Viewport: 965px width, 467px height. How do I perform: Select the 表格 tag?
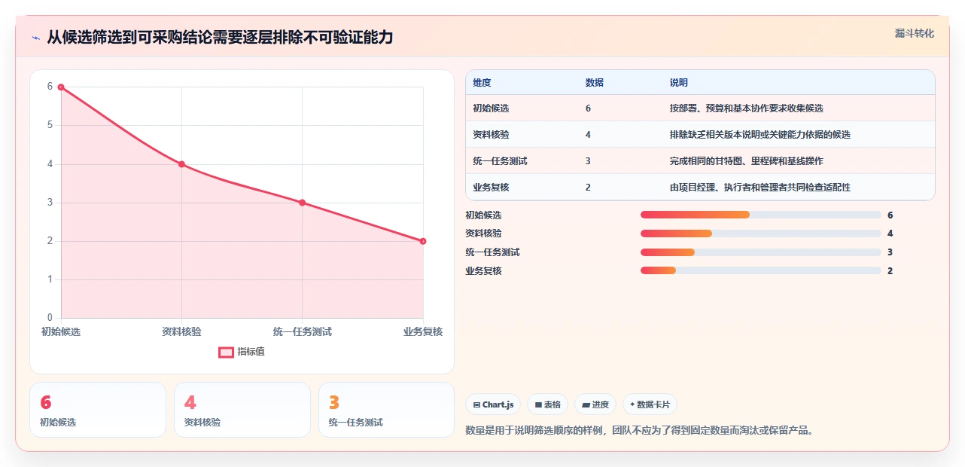pyautogui.click(x=547, y=404)
